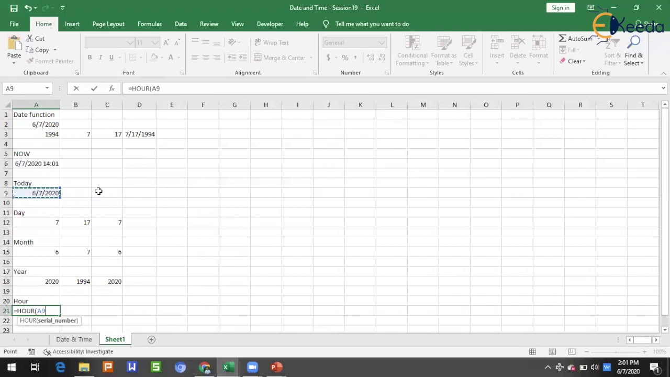Open Find & Select menu
The width and height of the screenshot is (670, 377).
633,59
